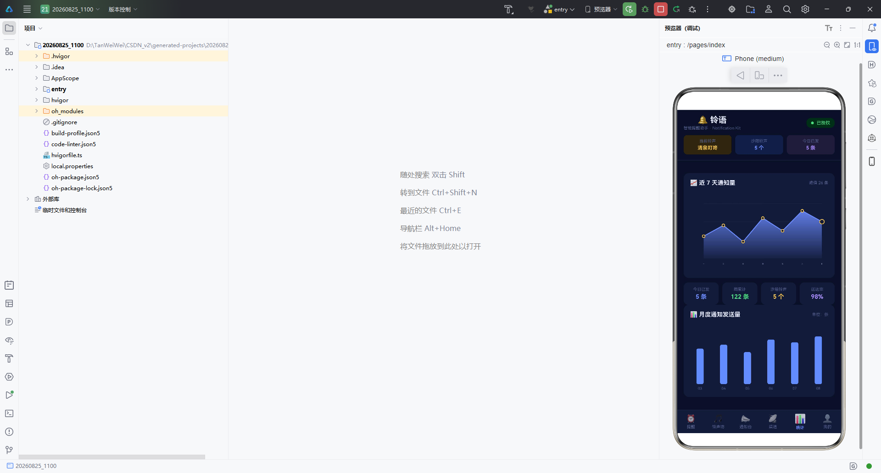
Task: Click the 已授权 status badge in preview
Action: point(820,123)
